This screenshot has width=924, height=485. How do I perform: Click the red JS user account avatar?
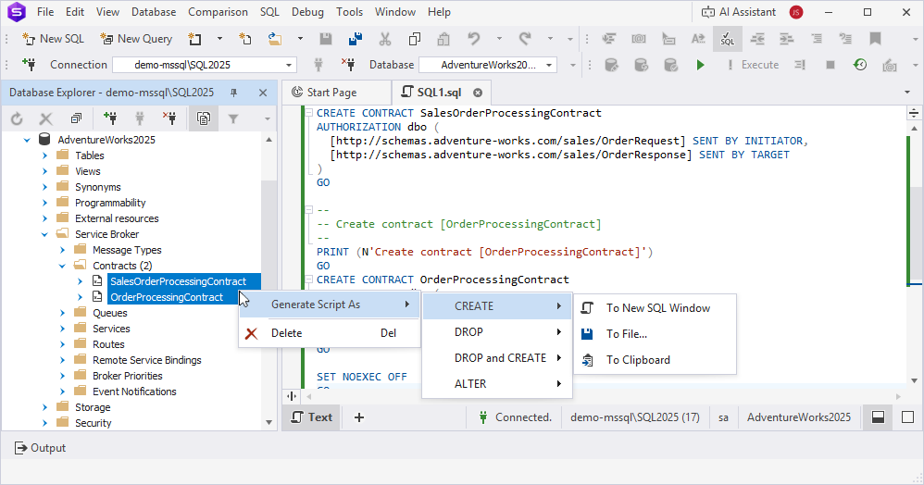pos(796,12)
